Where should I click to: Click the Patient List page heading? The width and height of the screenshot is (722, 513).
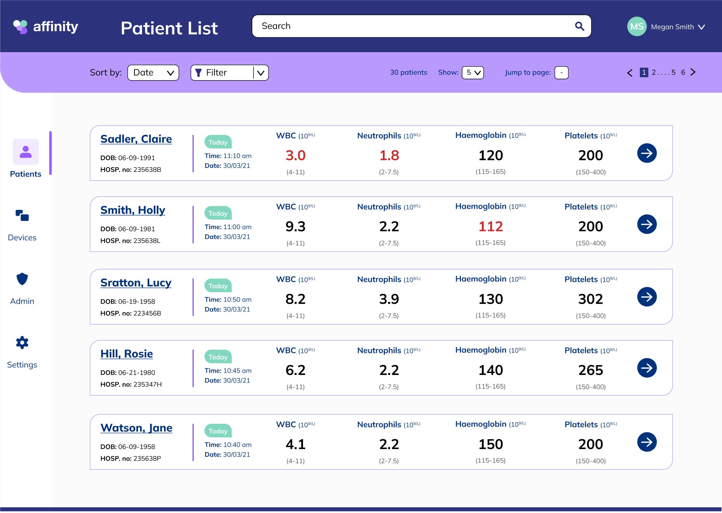tap(169, 28)
